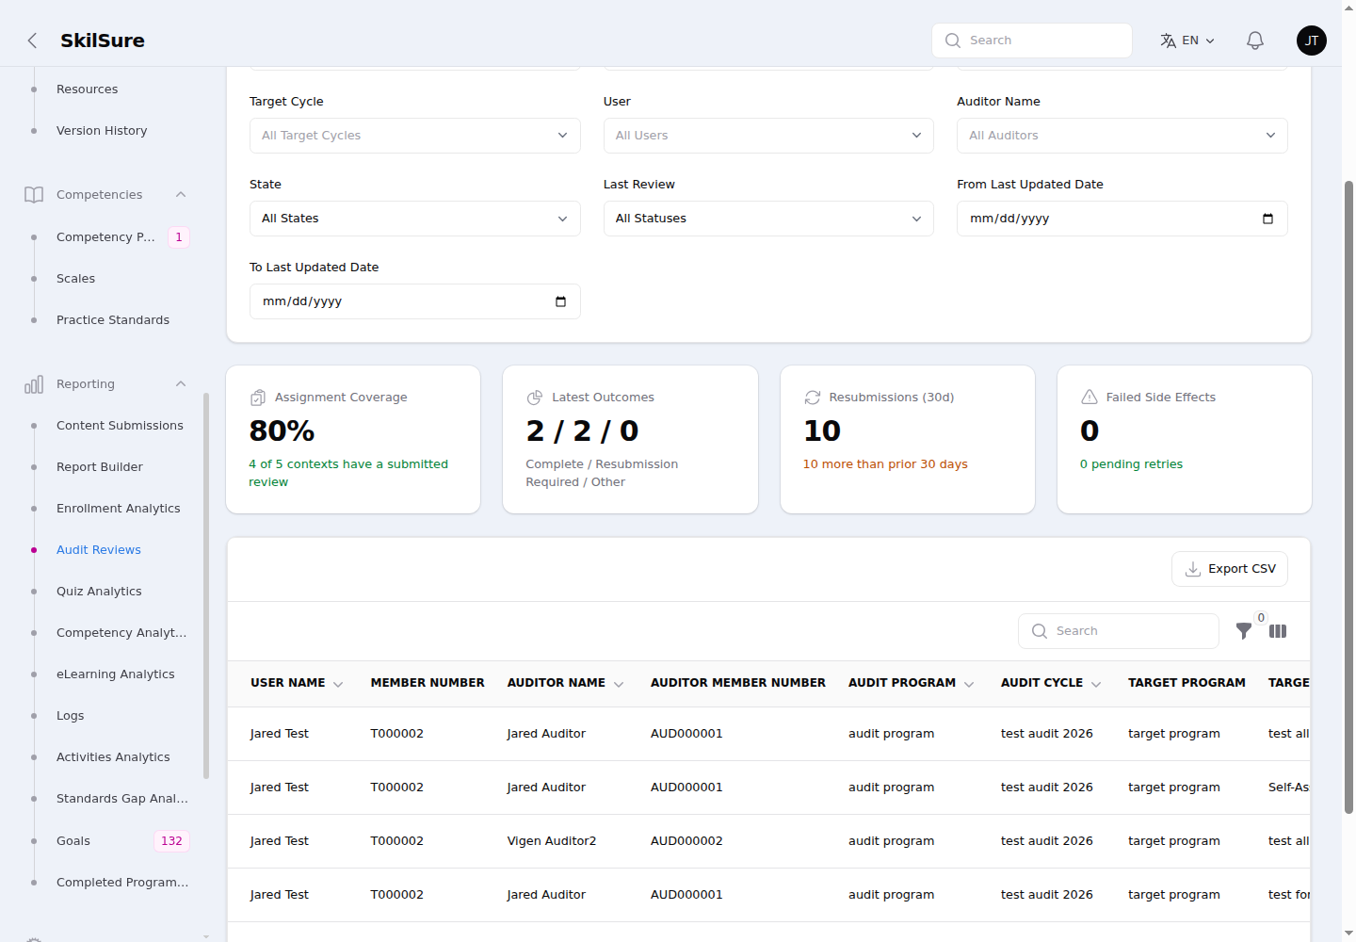Viewport: 1356px width, 942px height.
Task: Open Competency Analytics sidebar item
Action: 121,633
